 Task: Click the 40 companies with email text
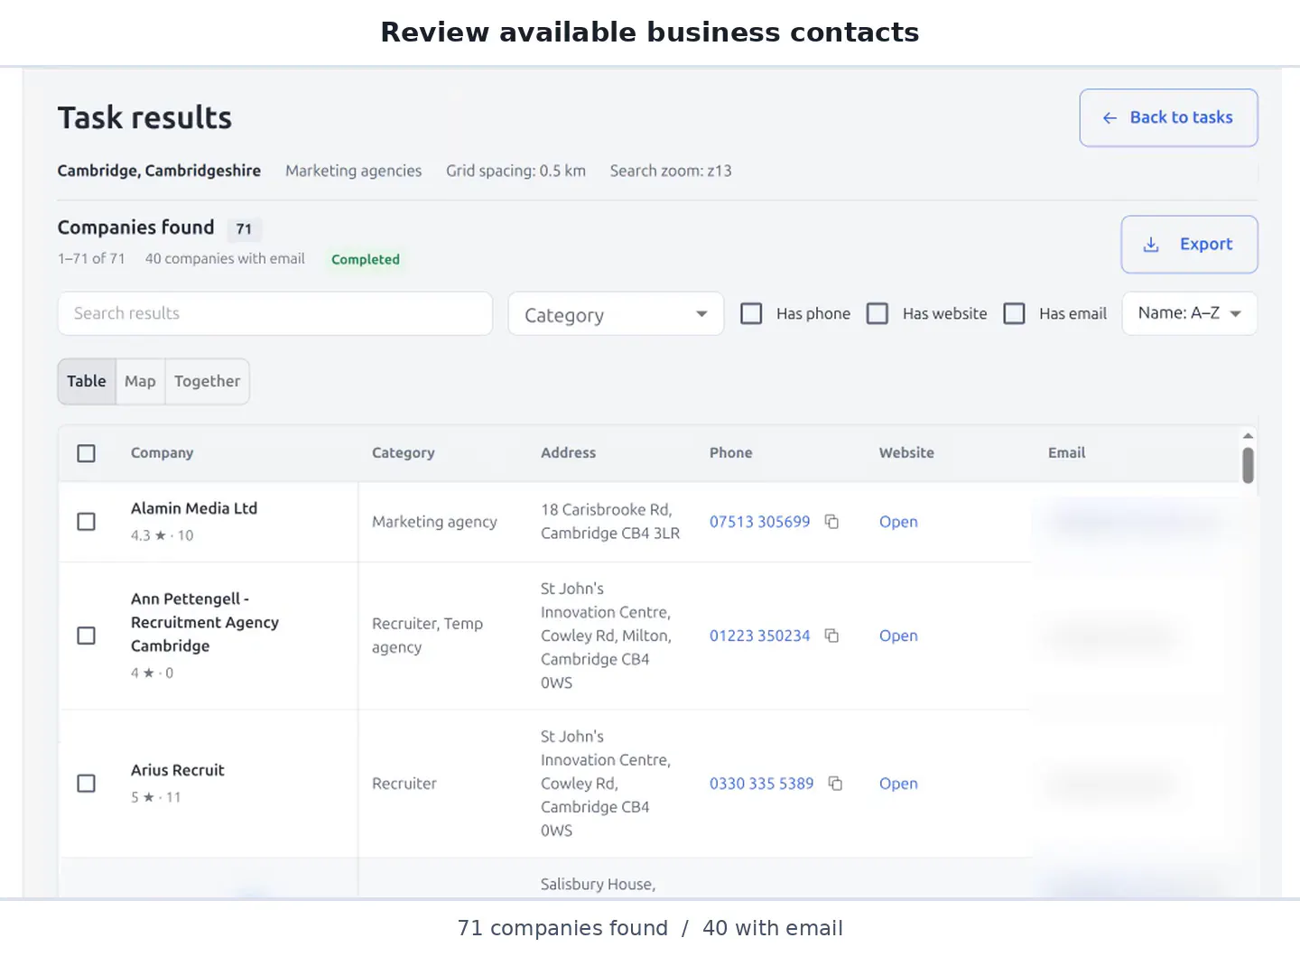point(225,258)
